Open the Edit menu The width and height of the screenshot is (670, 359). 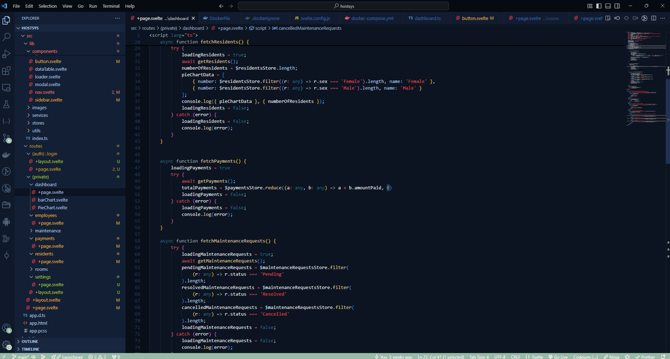click(29, 6)
